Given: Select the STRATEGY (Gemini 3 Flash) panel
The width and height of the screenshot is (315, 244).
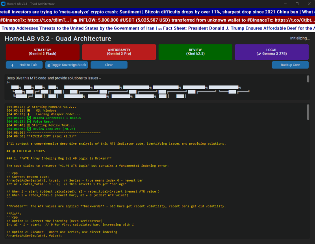Looking at the screenshot, I should point(41,52).
